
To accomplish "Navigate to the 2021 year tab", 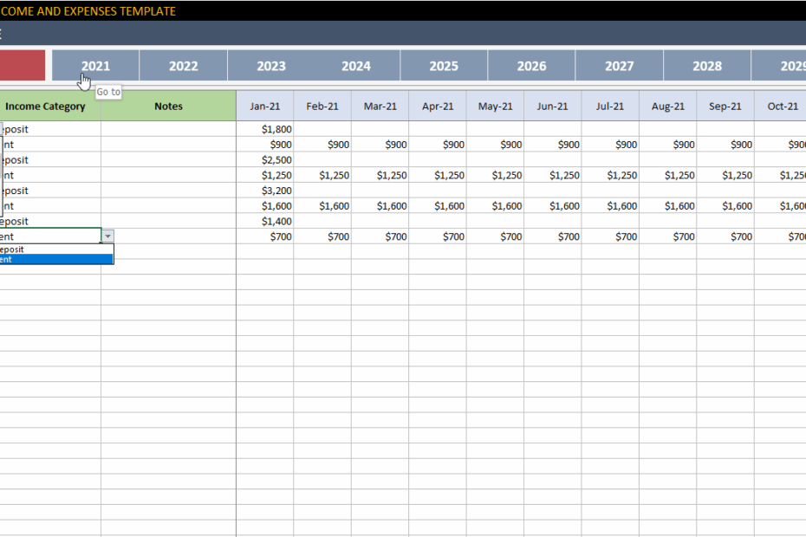I will [95, 65].
